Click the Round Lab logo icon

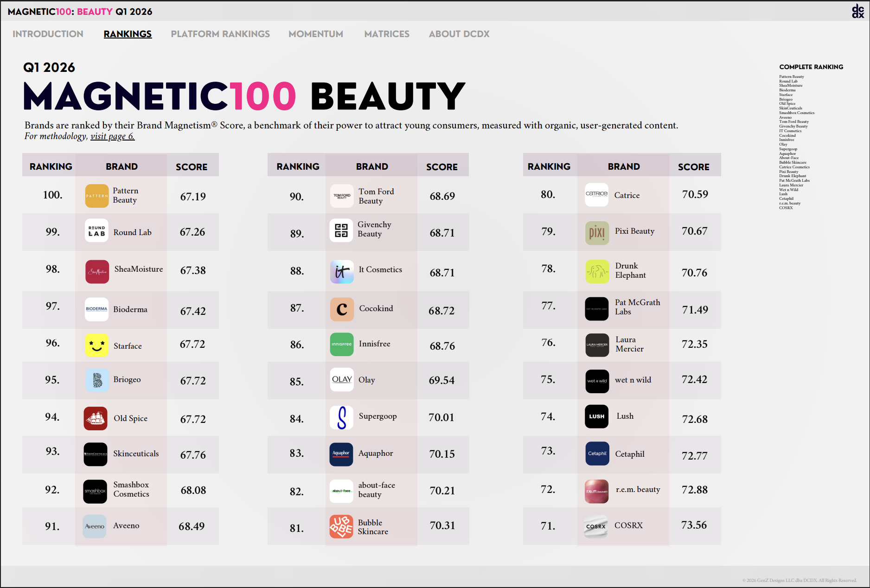[x=96, y=230]
